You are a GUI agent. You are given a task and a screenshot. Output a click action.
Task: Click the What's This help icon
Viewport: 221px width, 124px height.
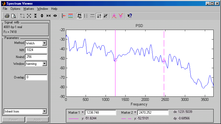click(x=130, y=16)
